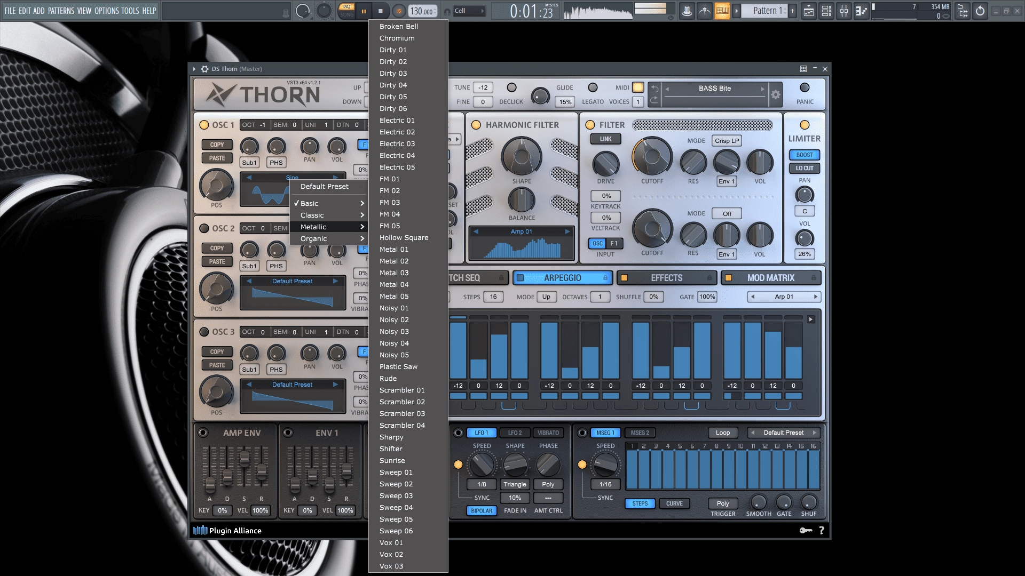Viewport: 1025px width, 576px height.
Task: Click the lock icon on the Mod Matrix tab
Action: click(814, 278)
